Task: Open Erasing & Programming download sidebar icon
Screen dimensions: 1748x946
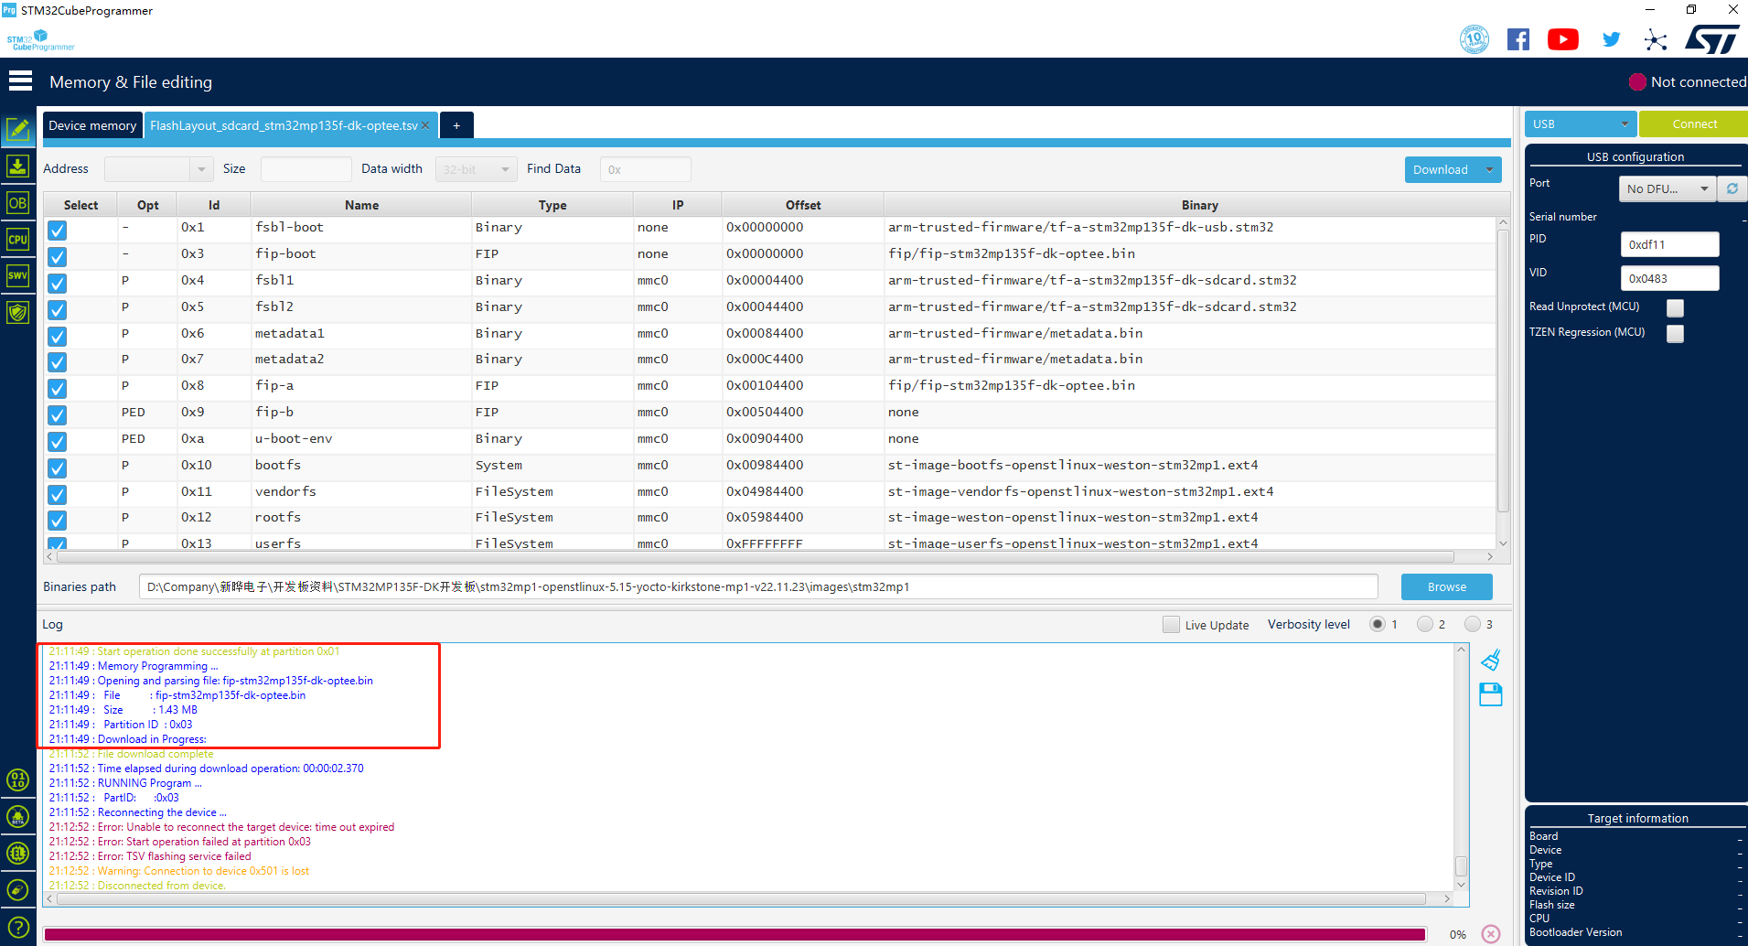Action: coord(17,166)
